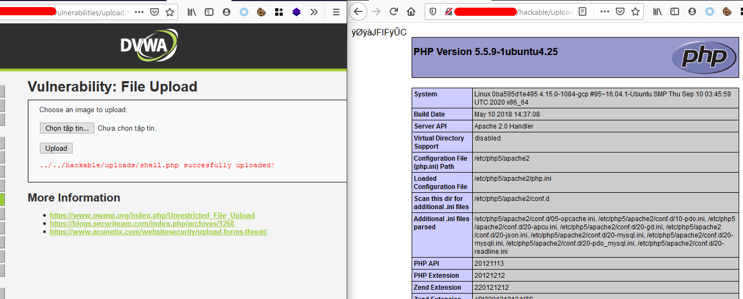Viewport: 743px width, 299px height.
Task: Open cookie extension in PHP window
Action: (x=727, y=11)
